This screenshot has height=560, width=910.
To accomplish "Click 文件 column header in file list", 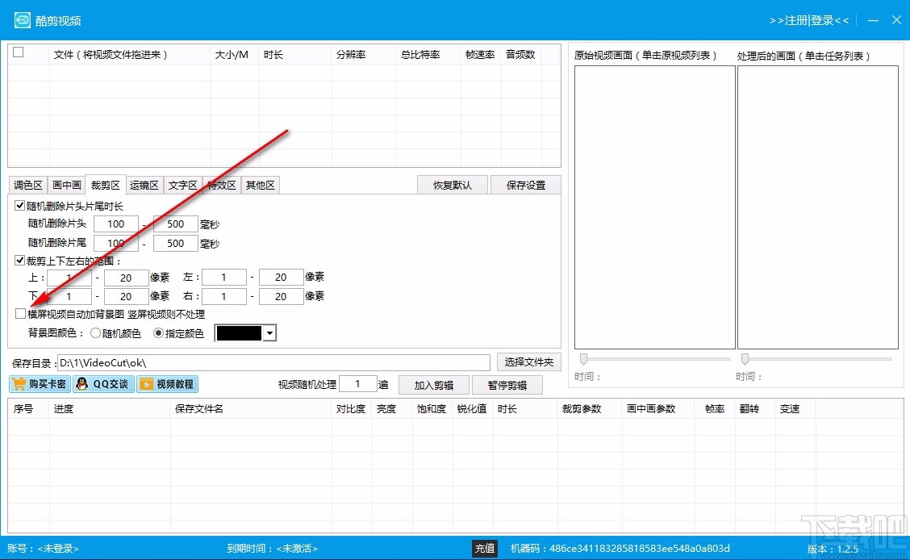I will point(129,55).
